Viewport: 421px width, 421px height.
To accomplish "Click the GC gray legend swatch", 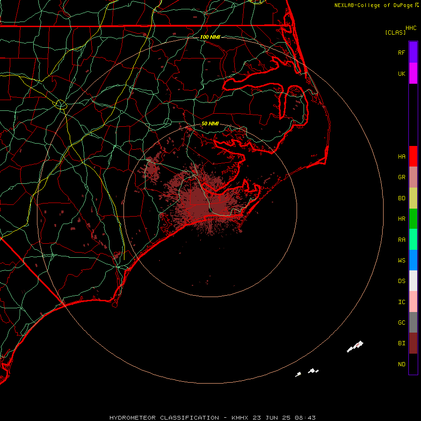I will [x=413, y=322].
